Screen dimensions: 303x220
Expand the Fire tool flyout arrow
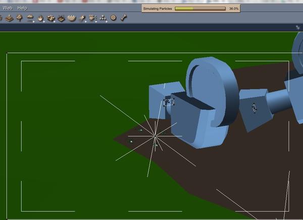coord(44,22)
